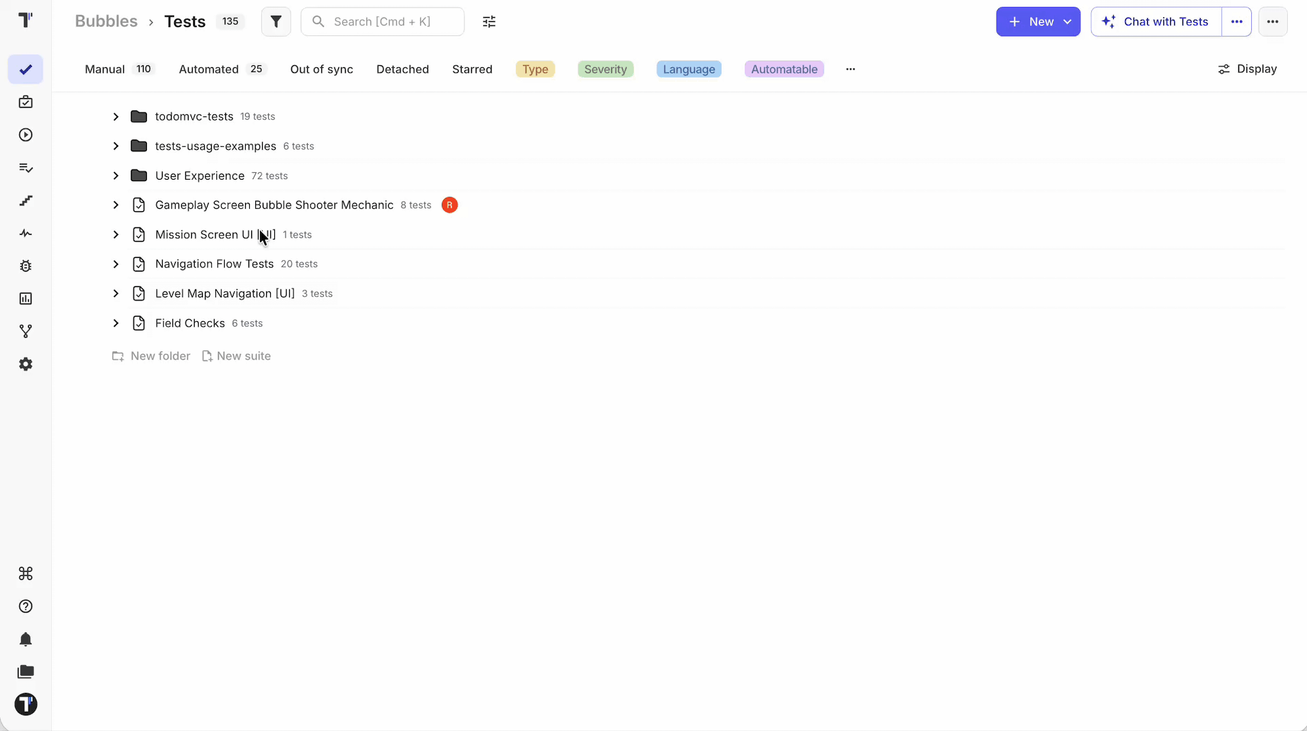This screenshot has width=1307, height=731.
Task: Open the Branches fork sidebar icon
Action: tap(25, 331)
